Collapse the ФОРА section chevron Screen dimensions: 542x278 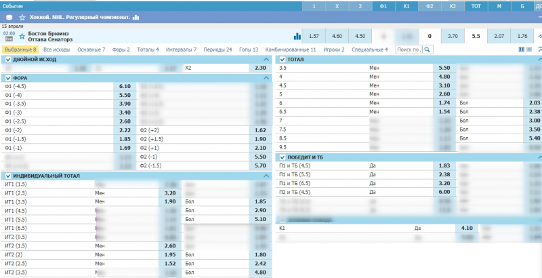pos(266,78)
